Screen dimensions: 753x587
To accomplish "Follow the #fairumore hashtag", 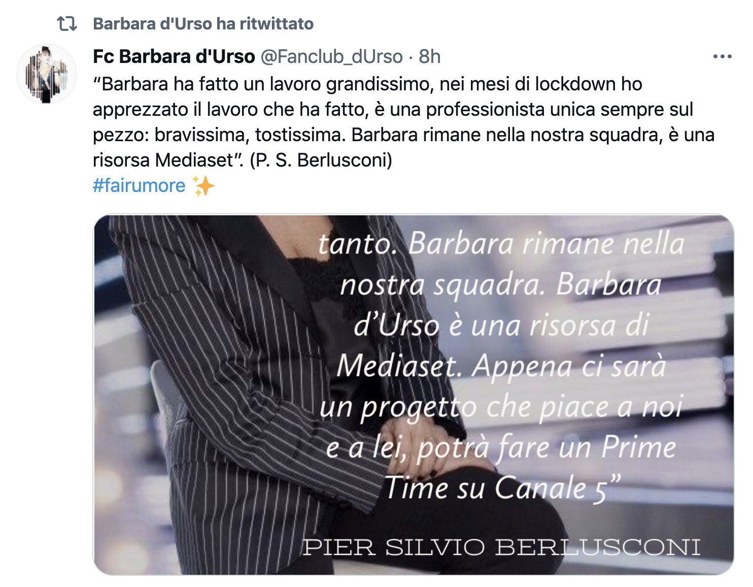I will click(x=139, y=186).
